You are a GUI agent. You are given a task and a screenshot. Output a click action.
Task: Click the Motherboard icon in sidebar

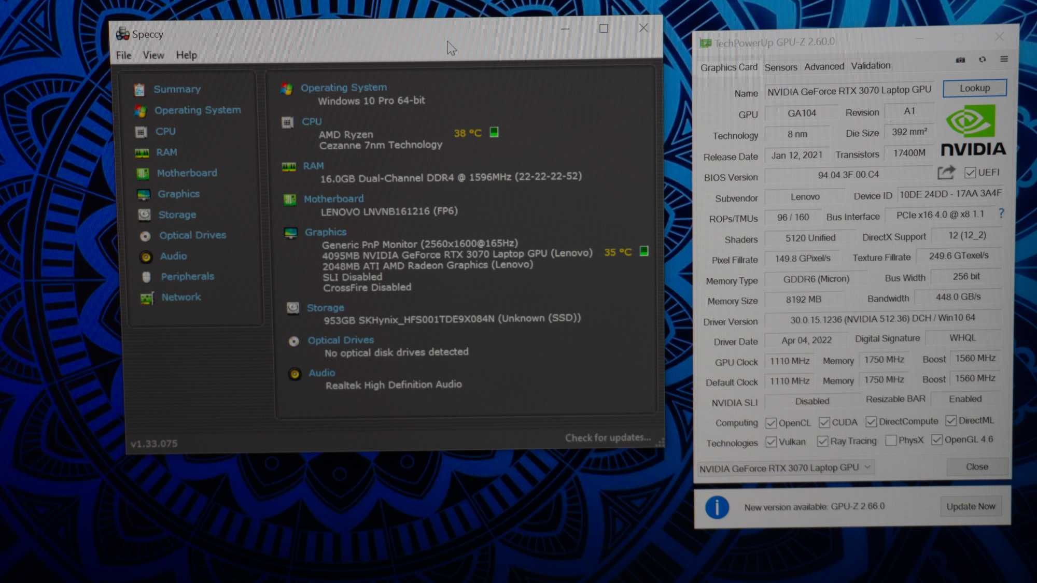(x=143, y=174)
